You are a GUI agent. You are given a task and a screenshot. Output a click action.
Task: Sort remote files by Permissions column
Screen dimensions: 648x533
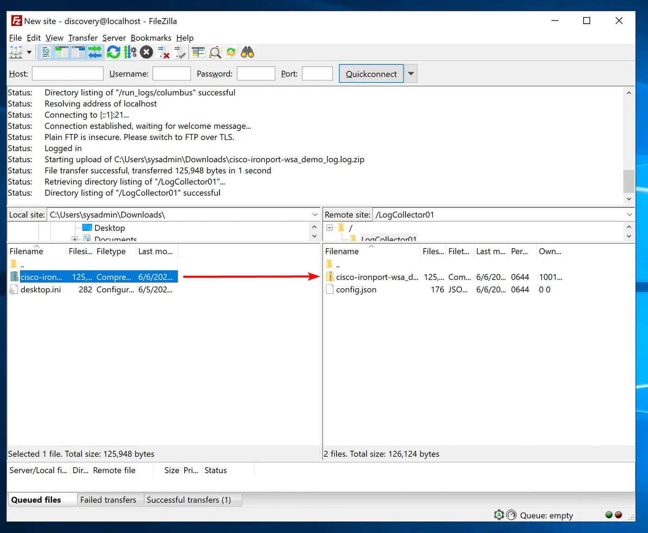pos(523,251)
